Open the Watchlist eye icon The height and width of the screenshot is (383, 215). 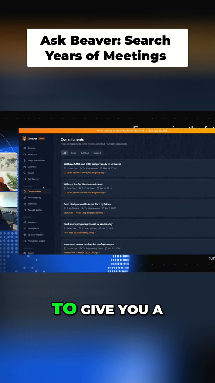click(x=25, y=204)
